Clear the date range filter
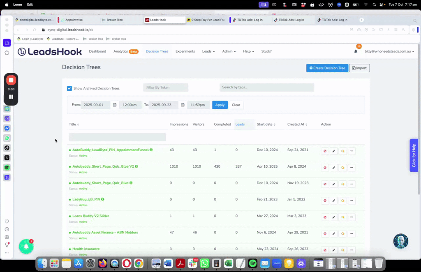This screenshot has width=421, height=272. click(236, 105)
